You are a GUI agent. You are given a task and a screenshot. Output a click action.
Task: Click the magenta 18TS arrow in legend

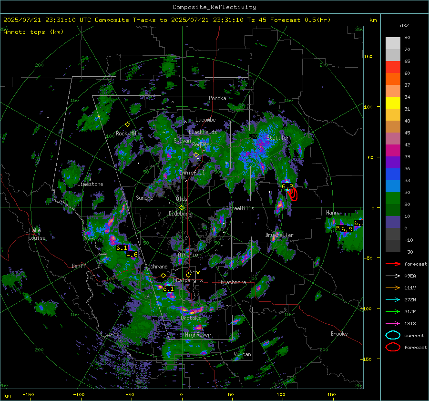click(393, 324)
